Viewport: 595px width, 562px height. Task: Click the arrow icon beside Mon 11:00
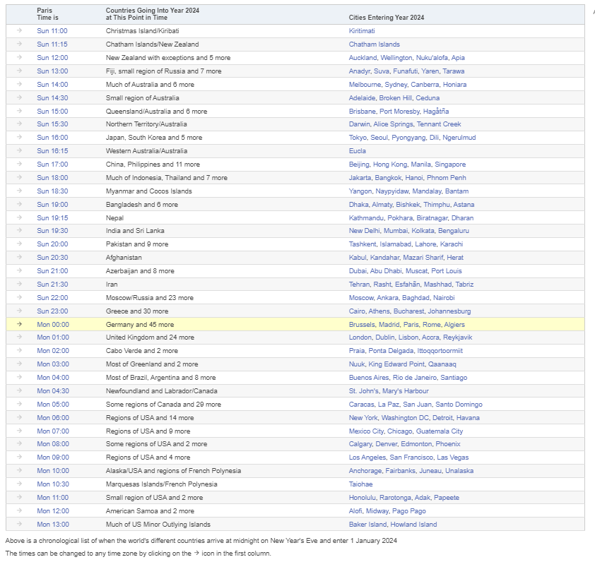pyautogui.click(x=19, y=498)
